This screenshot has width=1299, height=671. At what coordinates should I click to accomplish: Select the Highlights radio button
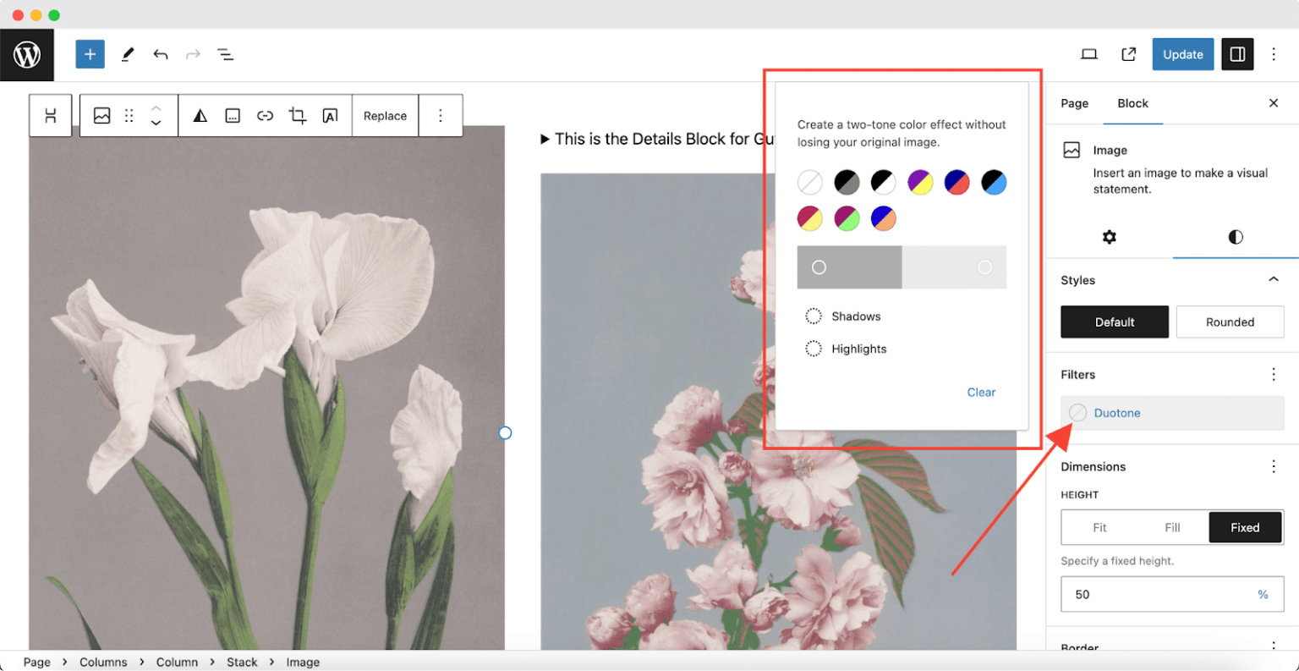[x=813, y=349]
